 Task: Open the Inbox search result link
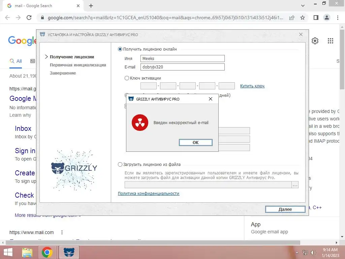(23, 128)
